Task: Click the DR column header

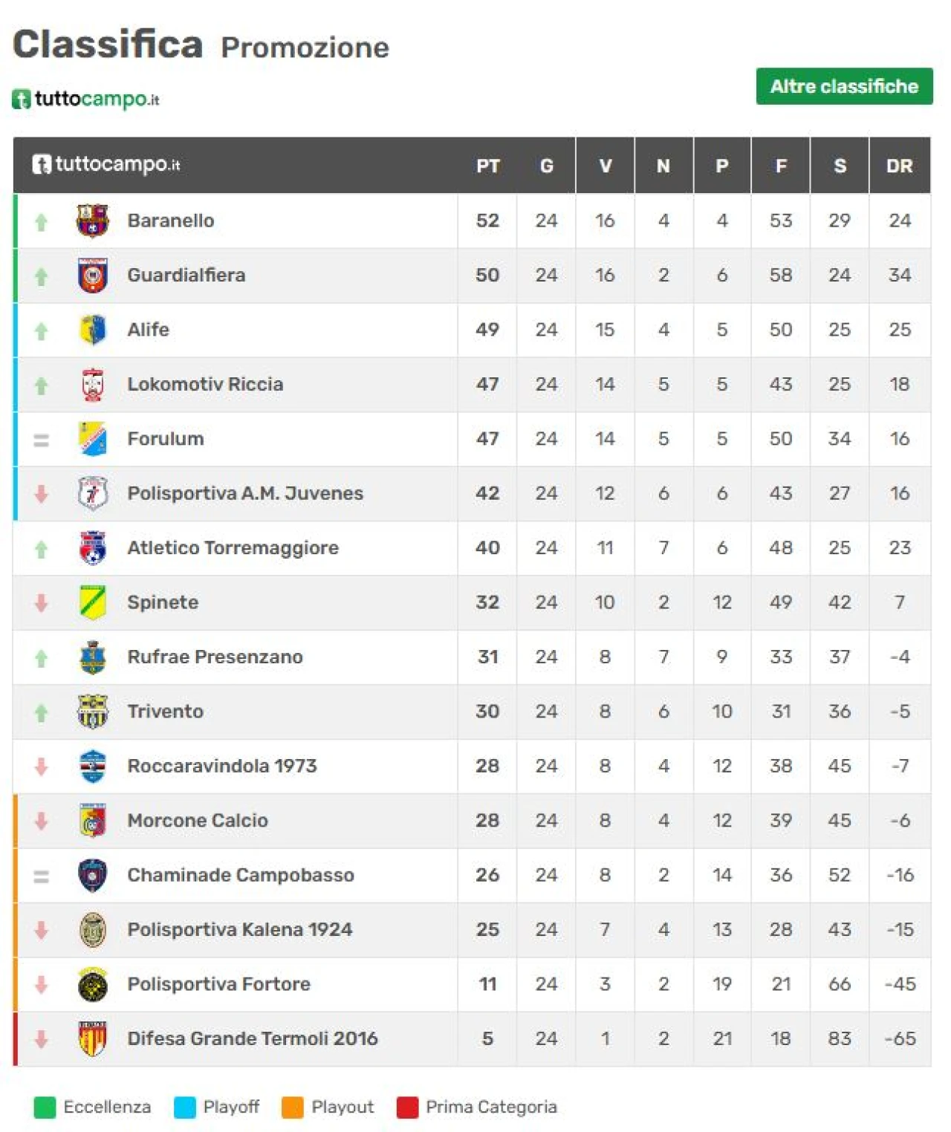Action: tap(899, 166)
